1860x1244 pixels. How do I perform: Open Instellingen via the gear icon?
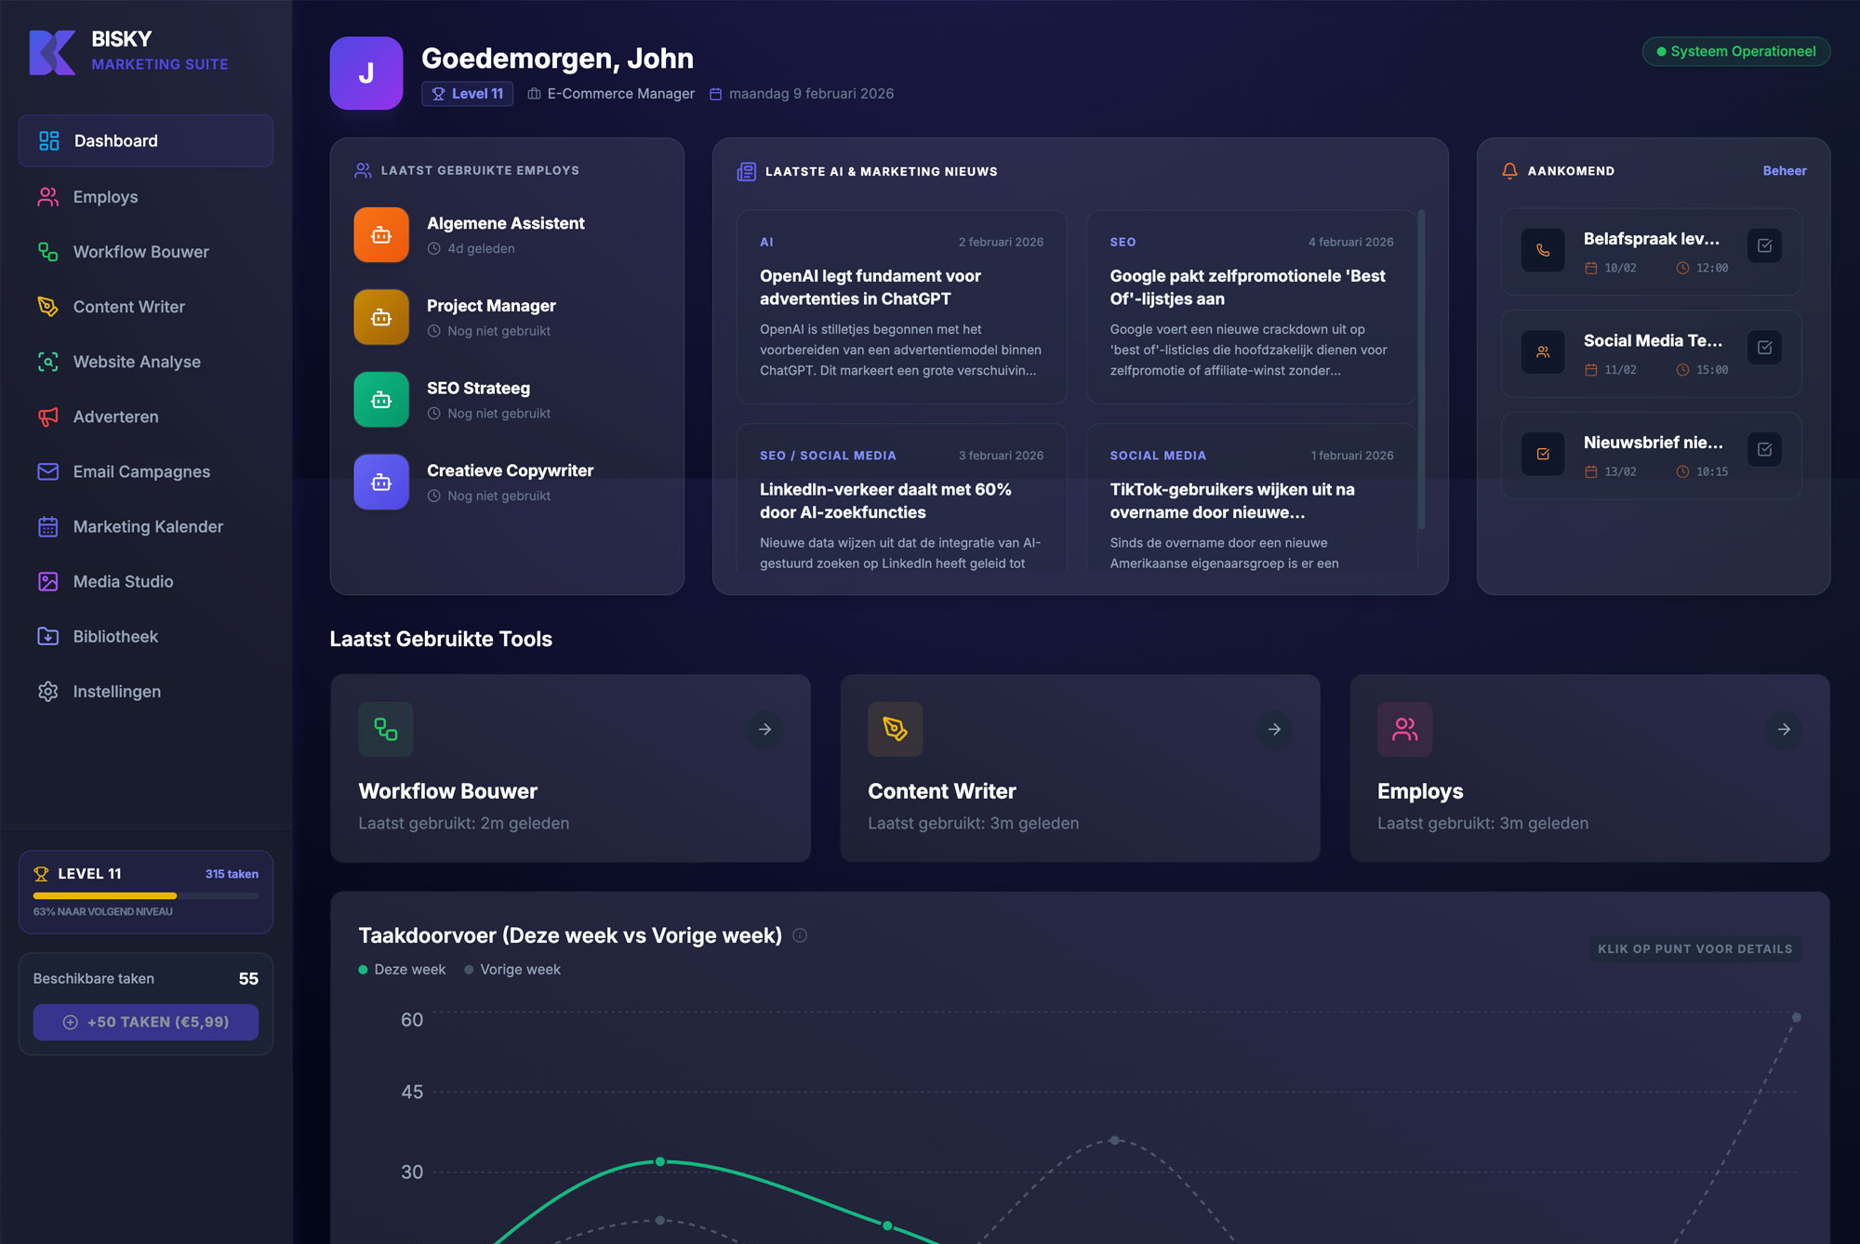pos(46,691)
